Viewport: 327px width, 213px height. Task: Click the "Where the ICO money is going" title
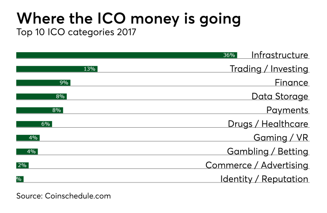[x=129, y=19]
